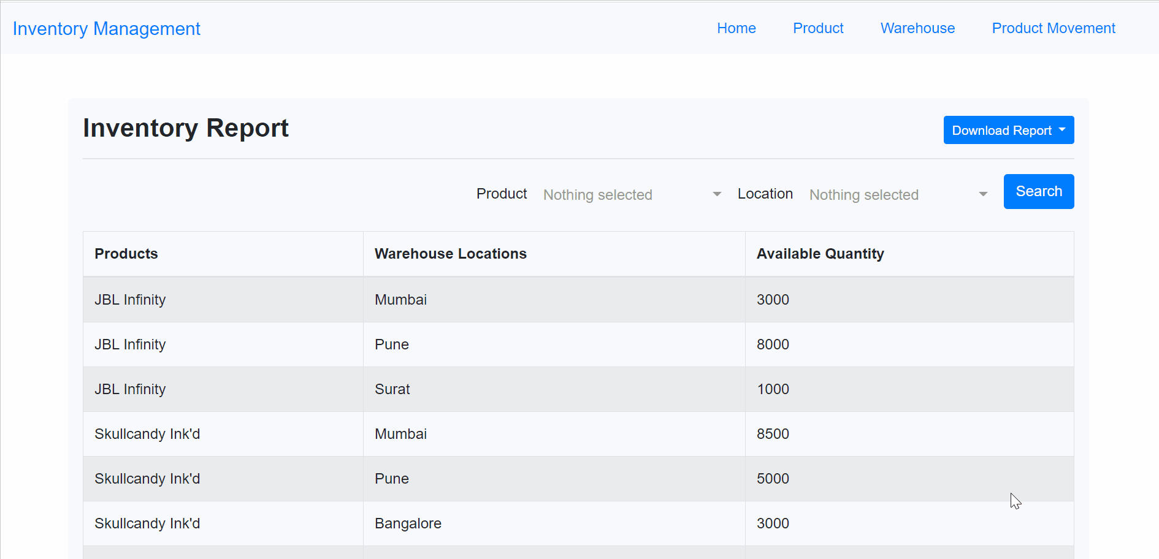Click the Inventory Management brand link
Viewport: 1159px width, 559px height.
point(106,28)
